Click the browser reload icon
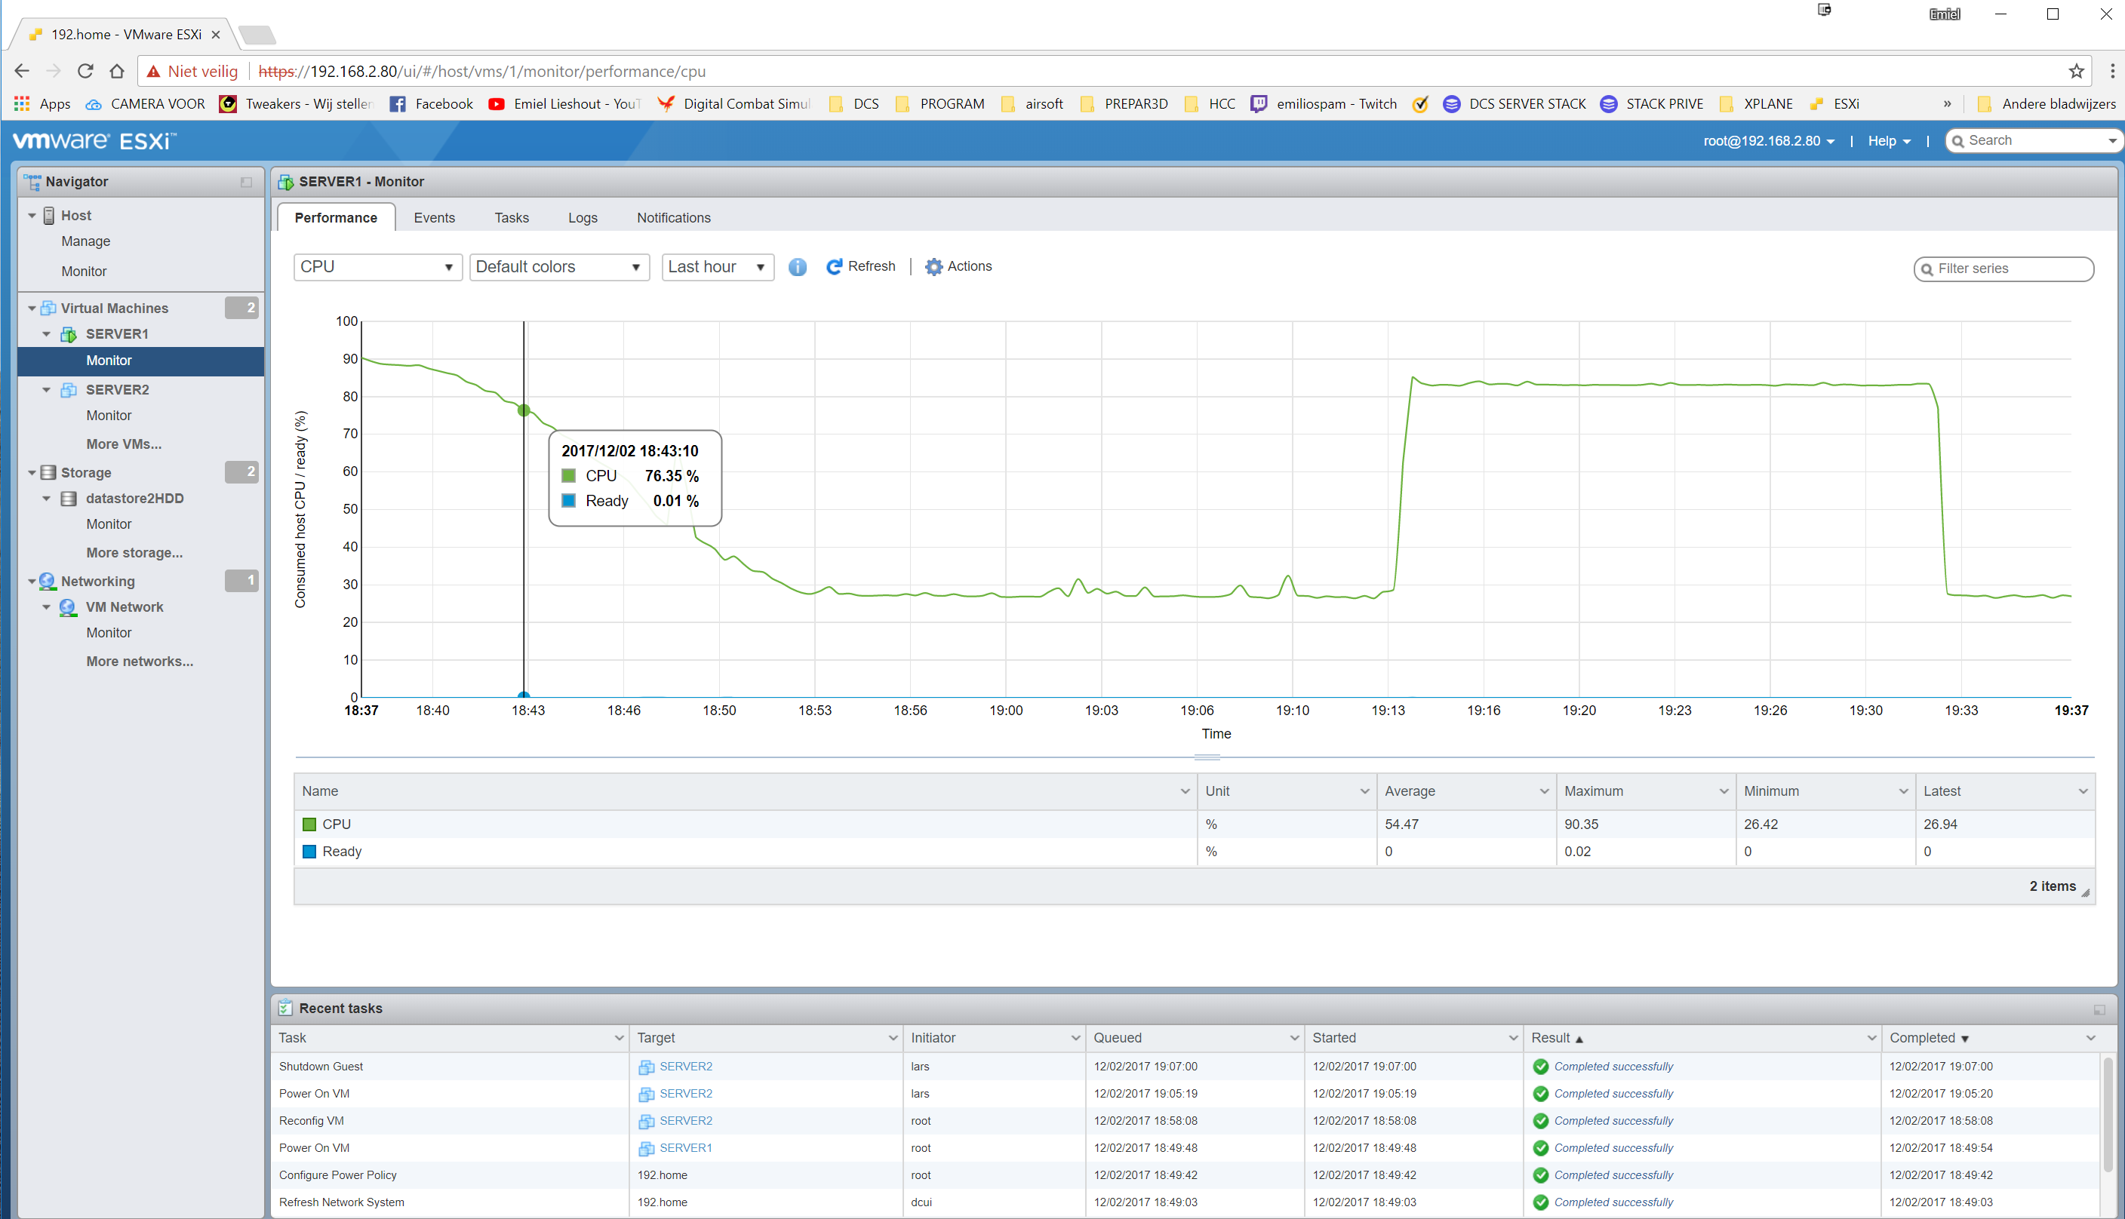This screenshot has height=1219, width=2125. pyautogui.click(x=85, y=72)
